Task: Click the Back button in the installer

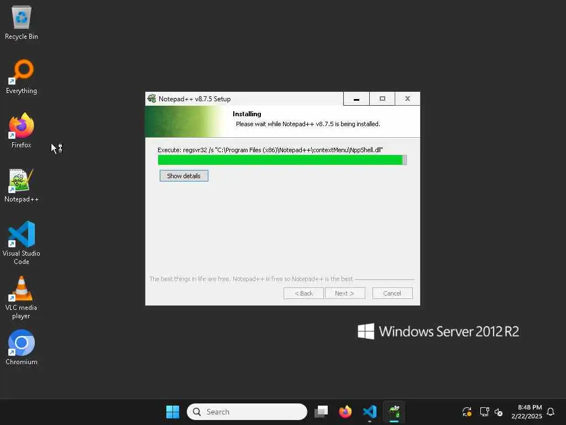Action: tap(303, 293)
